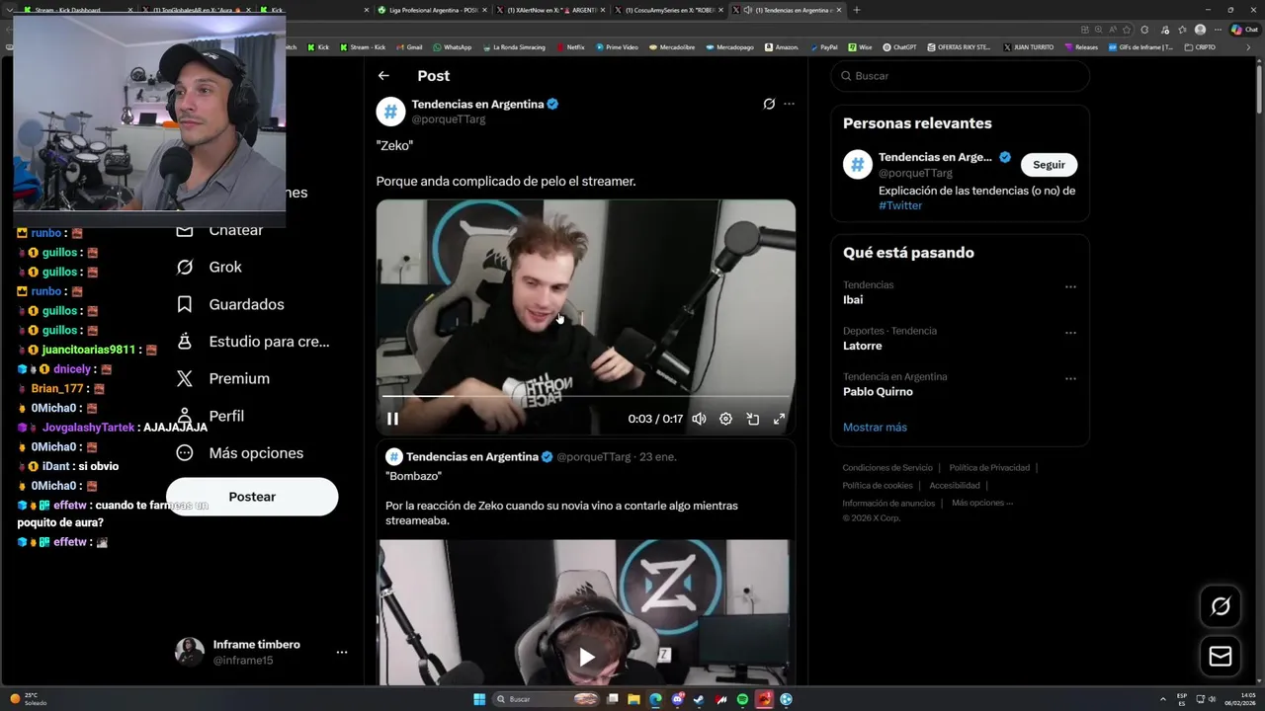Image resolution: width=1265 pixels, height=711 pixels.
Task: Follow Tendencias en Argentina with Seguir
Action: [x=1049, y=165]
